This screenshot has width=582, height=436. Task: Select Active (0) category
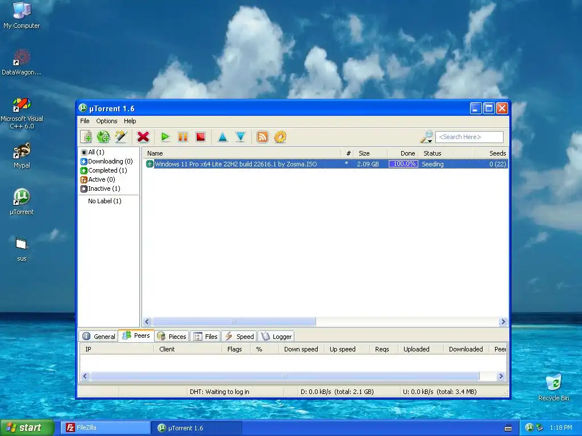click(x=98, y=179)
